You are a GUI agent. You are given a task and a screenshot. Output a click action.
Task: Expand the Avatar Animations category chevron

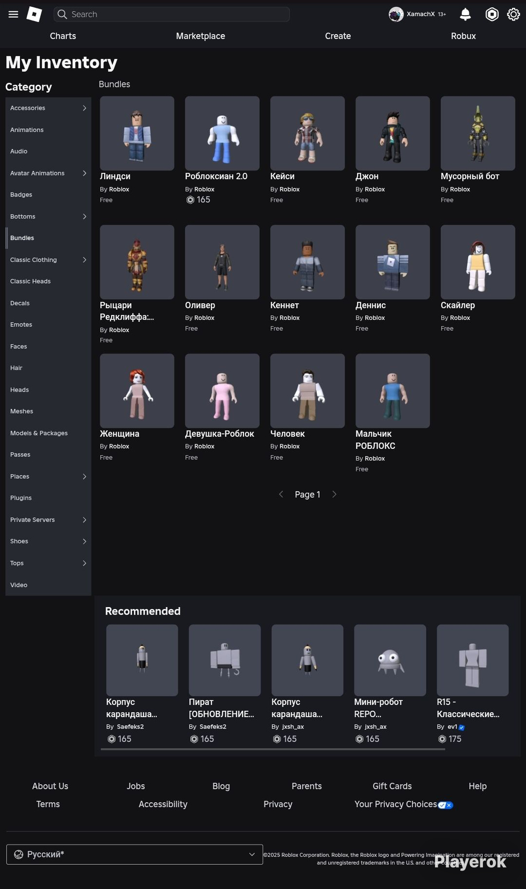(84, 173)
